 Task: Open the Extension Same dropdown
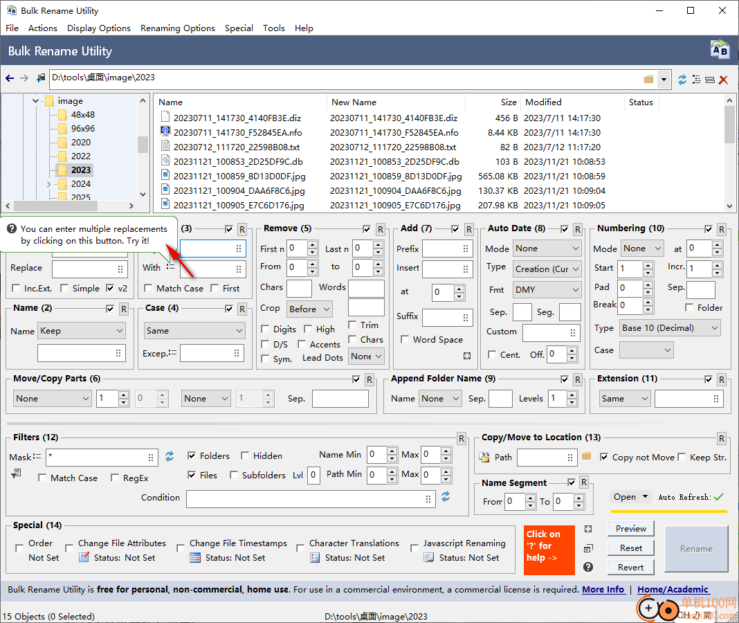625,399
